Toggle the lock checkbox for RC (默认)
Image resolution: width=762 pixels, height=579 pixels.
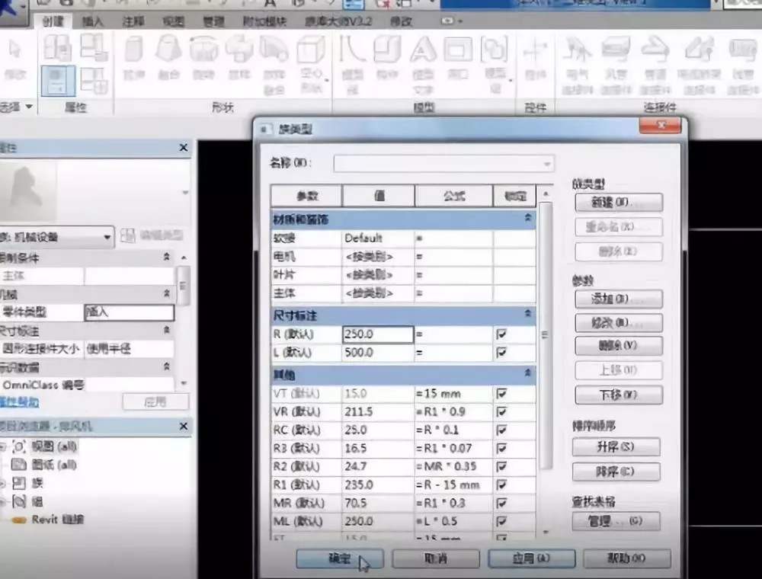point(501,430)
